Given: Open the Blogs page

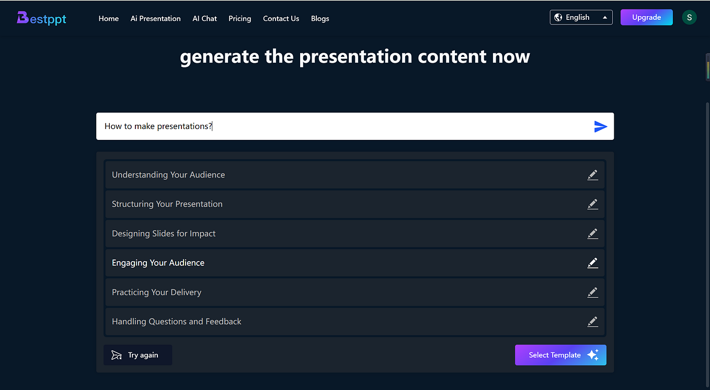Looking at the screenshot, I should click(x=320, y=18).
